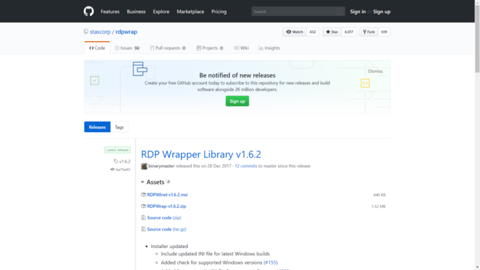
Task: Click binarymaster's avatar image
Action: click(x=144, y=166)
